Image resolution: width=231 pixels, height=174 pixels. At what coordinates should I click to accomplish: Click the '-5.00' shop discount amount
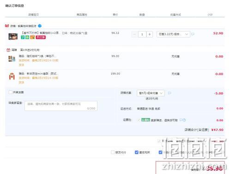click(x=219, y=93)
